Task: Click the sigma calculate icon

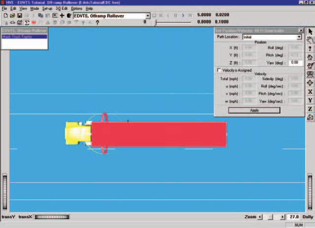Action: click(27, 23)
